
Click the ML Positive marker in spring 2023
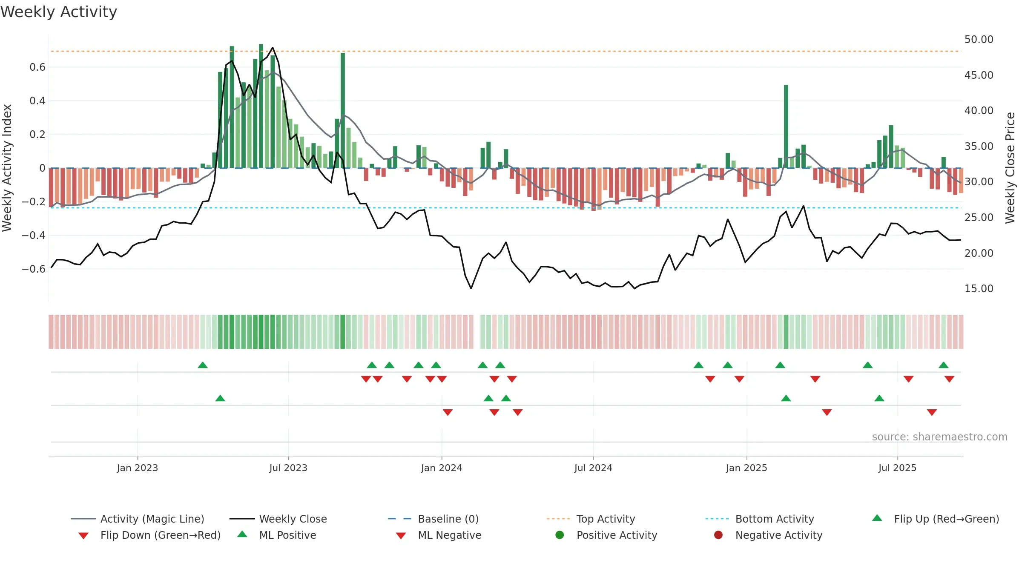point(220,398)
